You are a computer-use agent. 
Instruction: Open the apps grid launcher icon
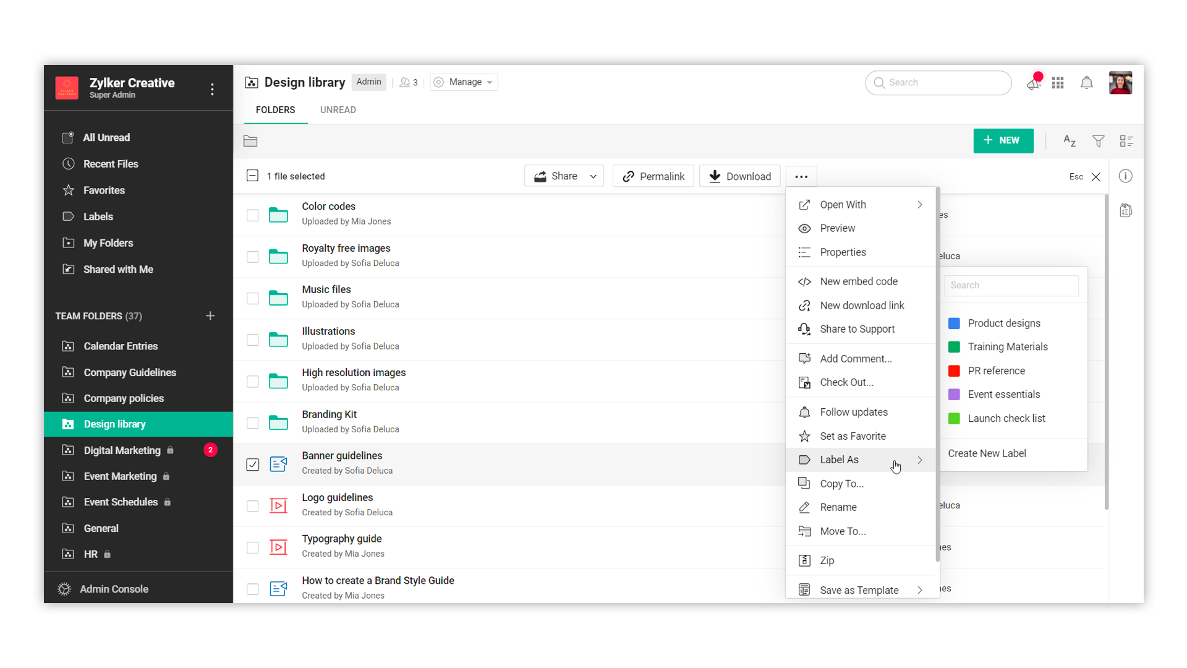click(x=1058, y=83)
